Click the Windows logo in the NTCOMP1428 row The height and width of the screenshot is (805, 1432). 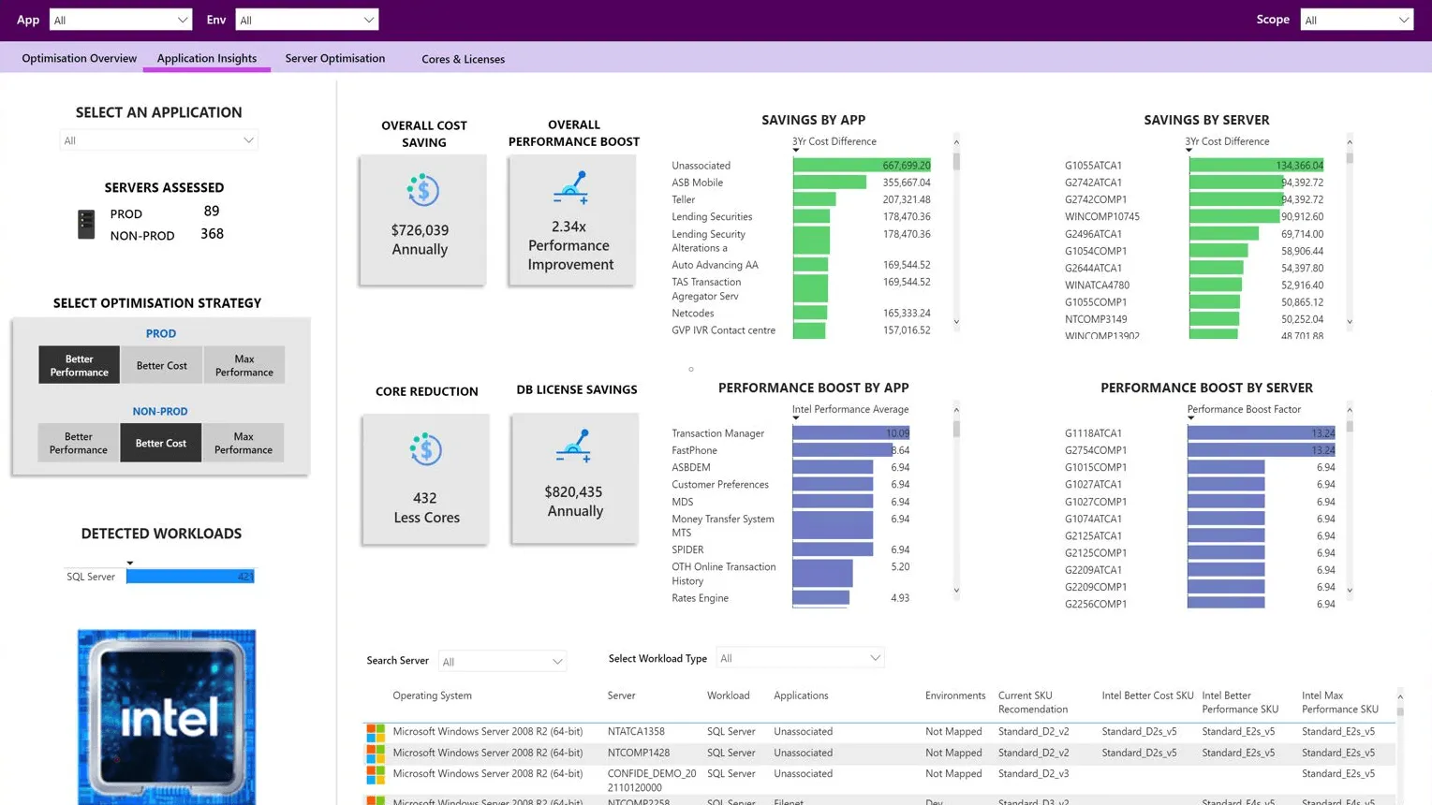click(376, 753)
